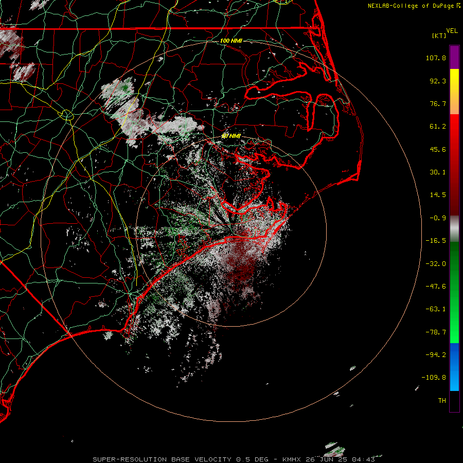This screenshot has height=463, width=463.
Task: Click the 14.5 velocity scale value
Action: pyautogui.click(x=438, y=195)
